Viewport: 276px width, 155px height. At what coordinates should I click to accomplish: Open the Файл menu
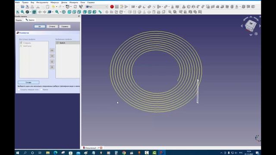click(17, 3)
